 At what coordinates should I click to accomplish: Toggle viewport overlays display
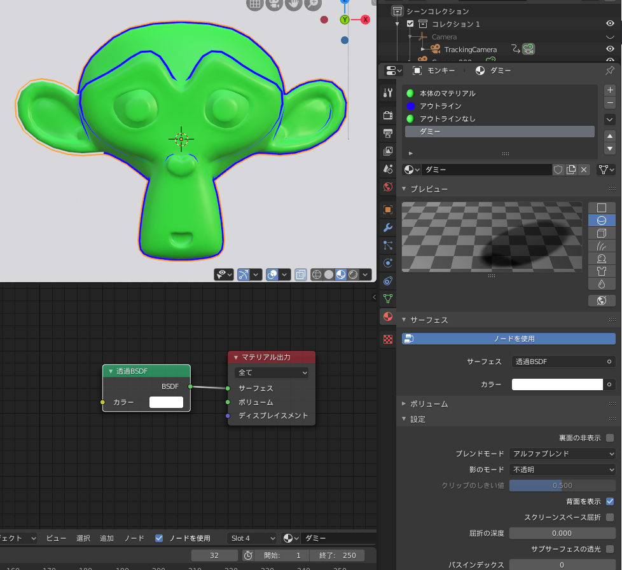[272, 275]
